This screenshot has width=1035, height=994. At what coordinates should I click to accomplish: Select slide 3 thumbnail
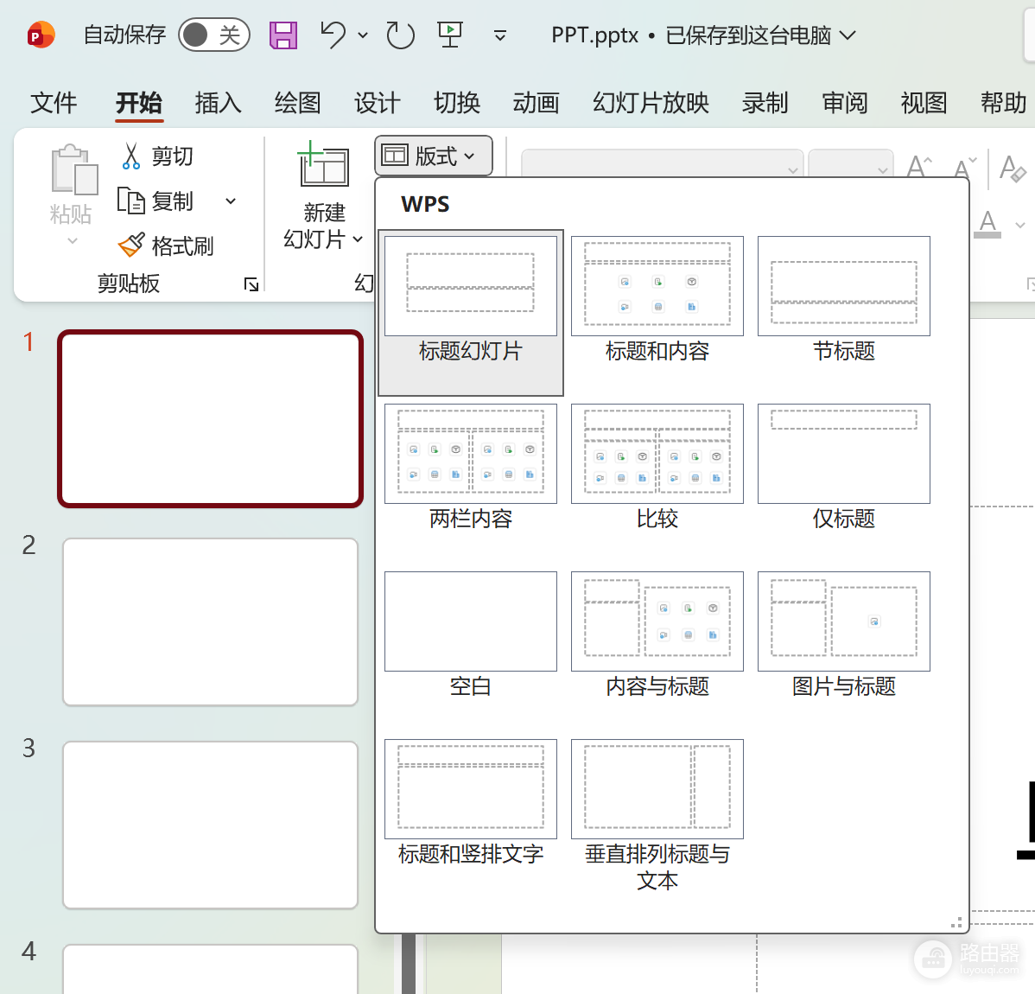(211, 825)
